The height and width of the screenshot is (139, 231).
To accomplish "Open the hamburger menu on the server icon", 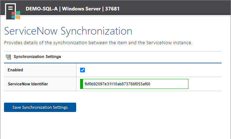I will [x=10, y=8].
